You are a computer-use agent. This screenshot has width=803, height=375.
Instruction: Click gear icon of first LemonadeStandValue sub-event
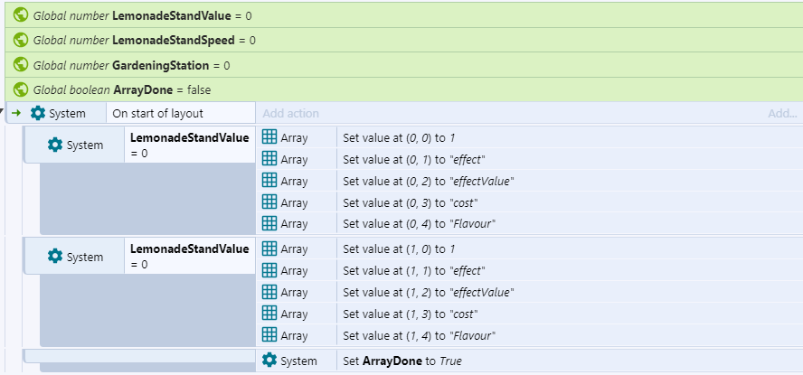pos(55,145)
